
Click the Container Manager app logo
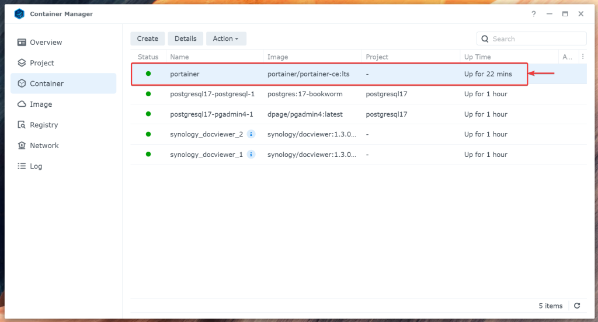click(19, 14)
